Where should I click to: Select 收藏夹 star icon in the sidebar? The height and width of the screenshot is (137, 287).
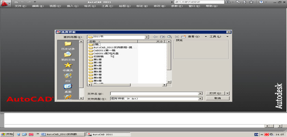point(68,66)
